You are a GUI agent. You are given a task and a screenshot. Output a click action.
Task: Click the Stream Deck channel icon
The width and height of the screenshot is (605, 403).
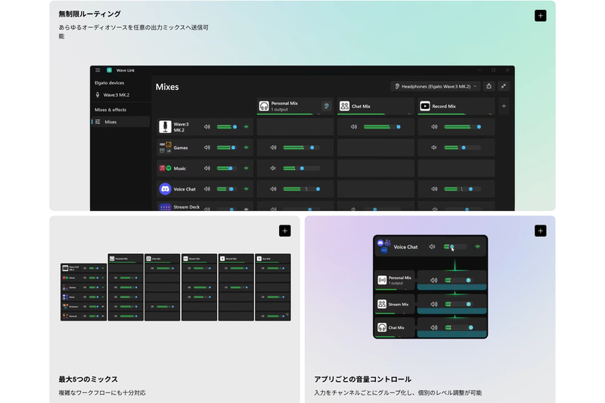[x=165, y=207]
